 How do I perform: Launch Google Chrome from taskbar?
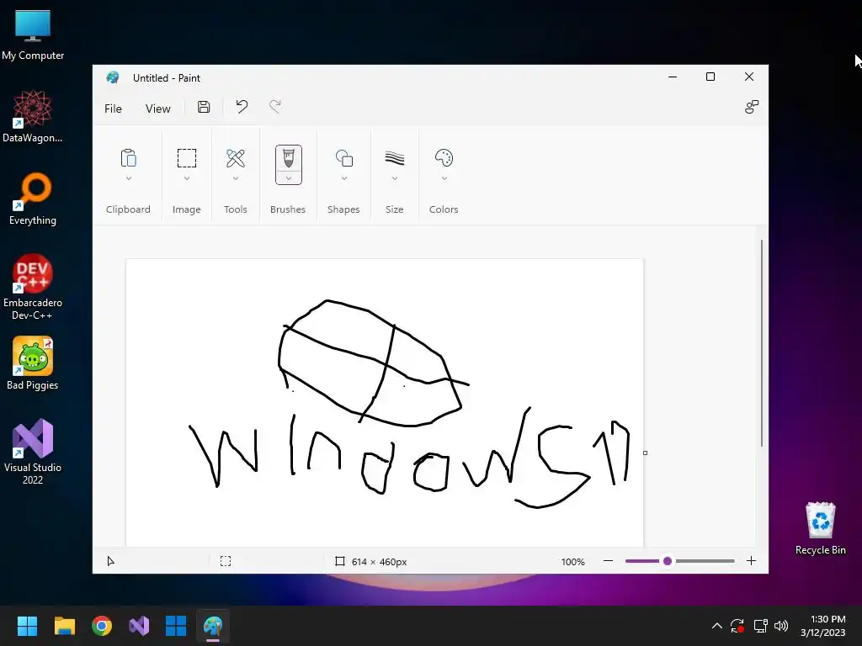click(x=102, y=626)
